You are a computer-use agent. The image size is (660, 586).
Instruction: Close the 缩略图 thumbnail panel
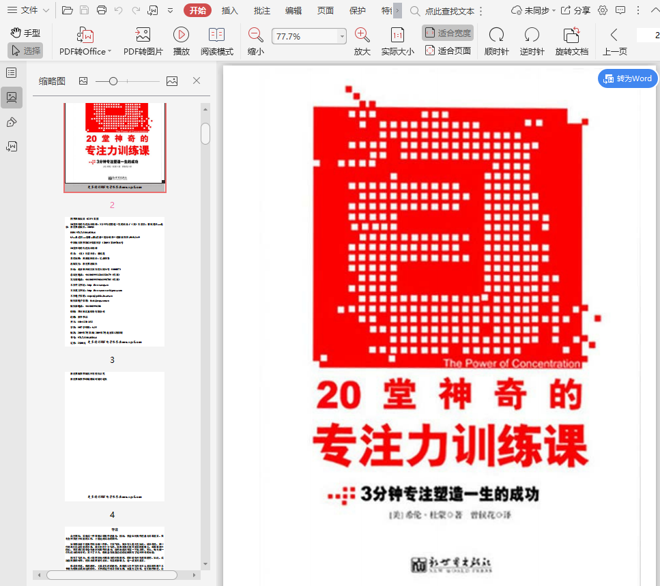197,80
